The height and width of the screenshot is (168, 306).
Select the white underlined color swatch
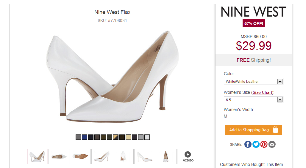147,137
